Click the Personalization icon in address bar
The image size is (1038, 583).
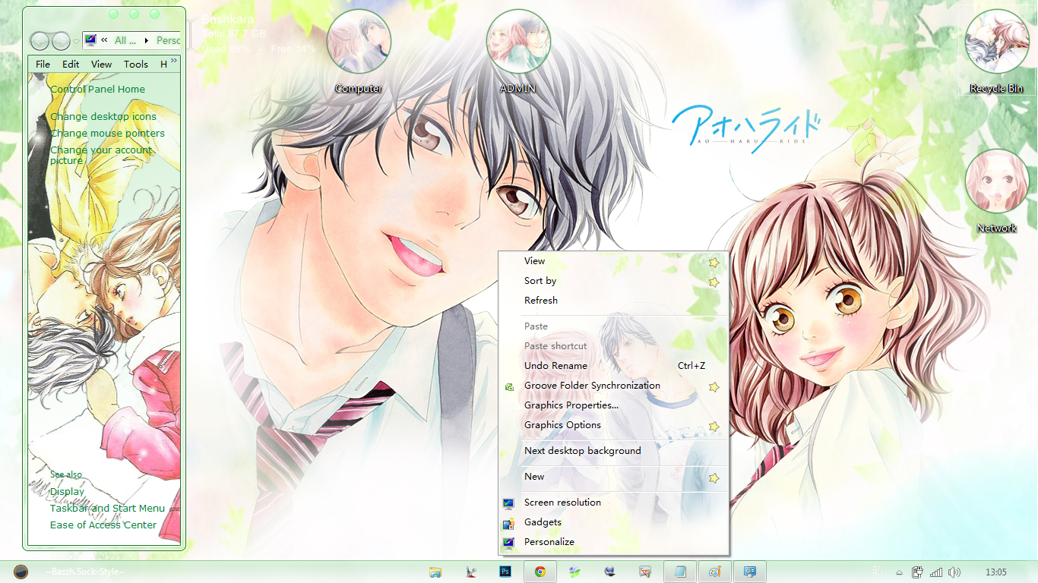90,40
